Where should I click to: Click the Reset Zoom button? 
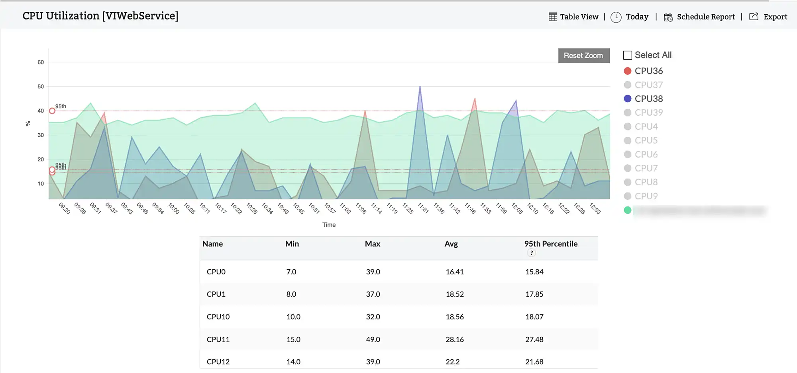pos(583,55)
